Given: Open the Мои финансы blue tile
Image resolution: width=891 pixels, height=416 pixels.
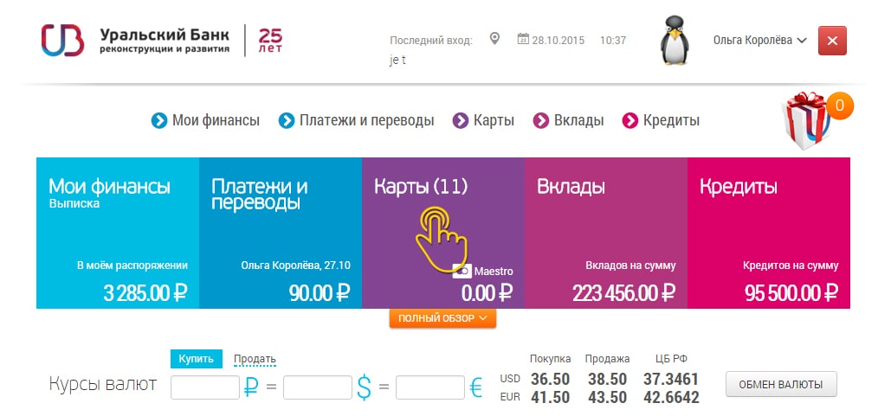Looking at the screenshot, I should click(x=118, y=234).
